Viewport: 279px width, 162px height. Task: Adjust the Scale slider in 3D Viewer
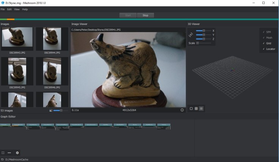point(198,43)
